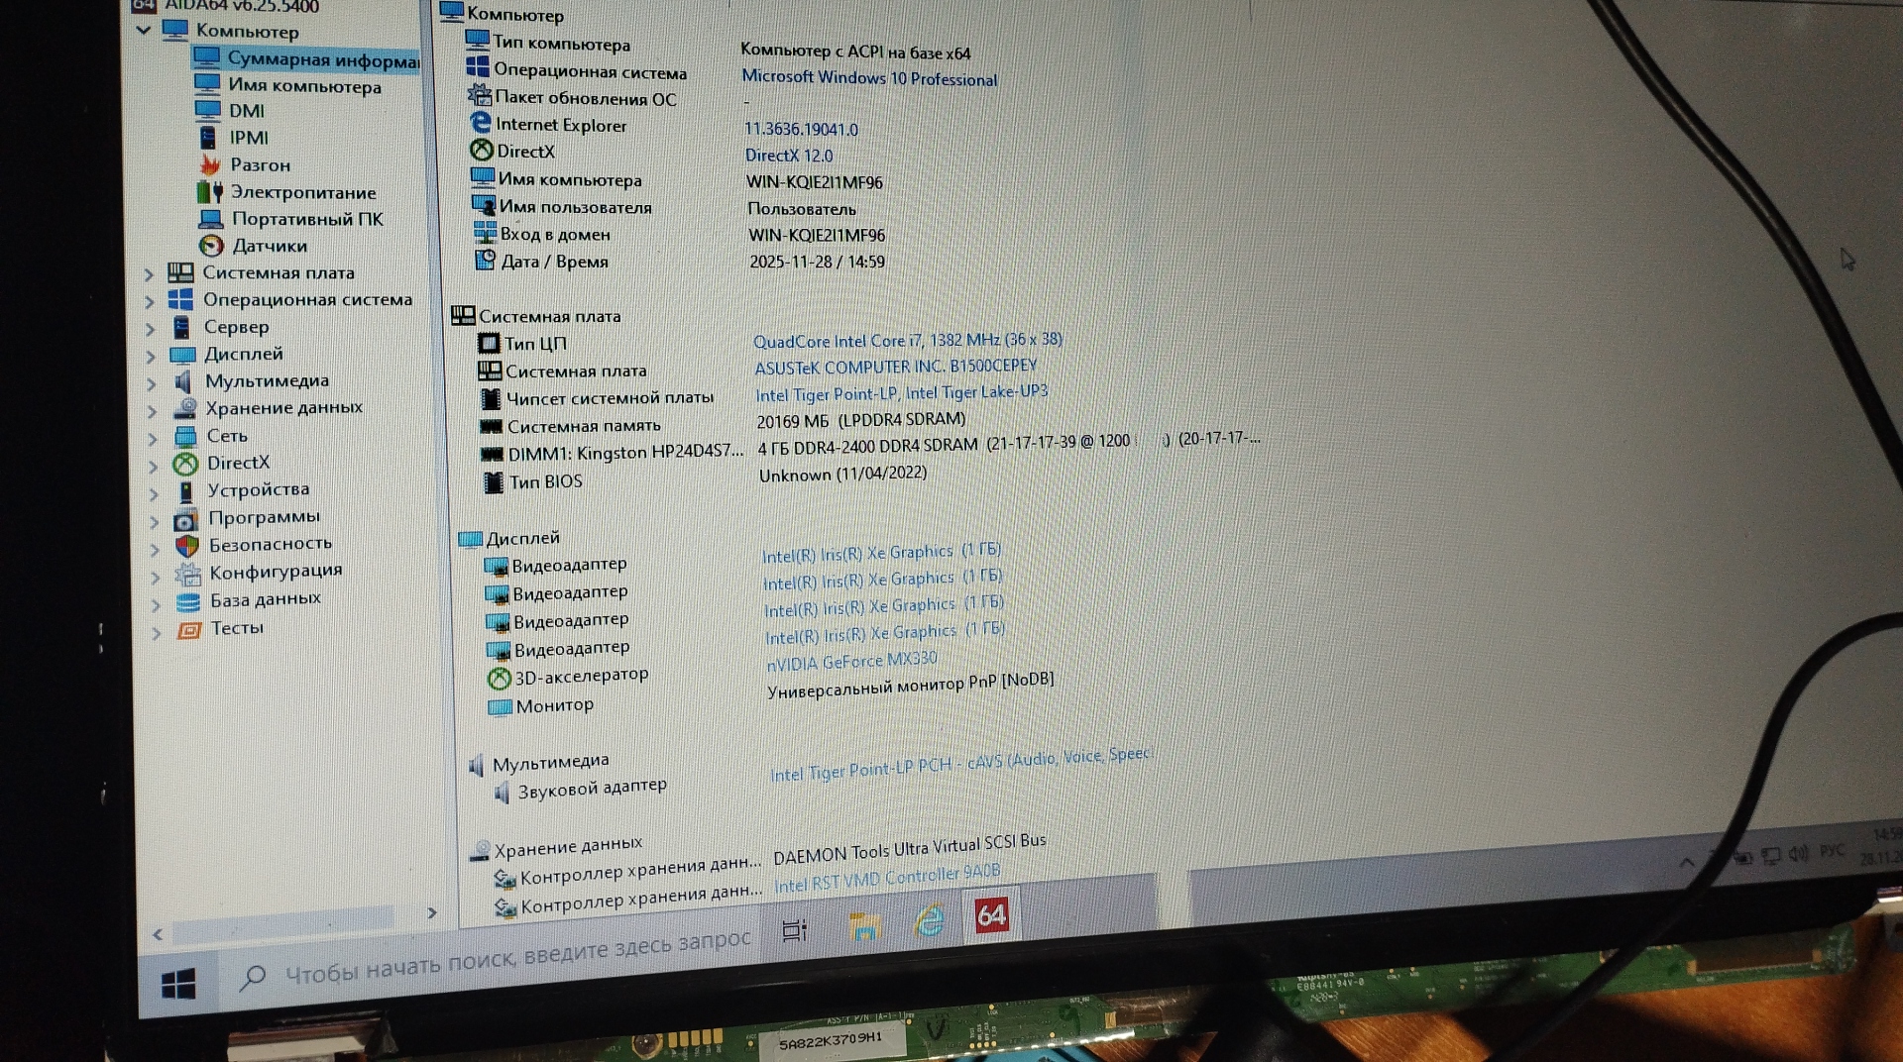1903x1062 pixels.
Task: Expand the Хранение данных tree node
Action: click(153, 410)
